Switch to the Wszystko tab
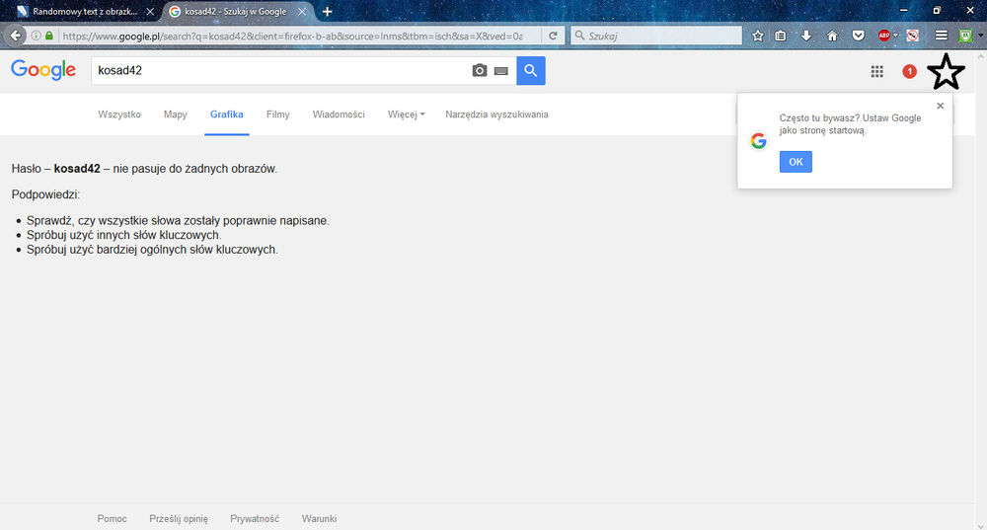This screenshot has height=530, width=987. coord(119,114)
